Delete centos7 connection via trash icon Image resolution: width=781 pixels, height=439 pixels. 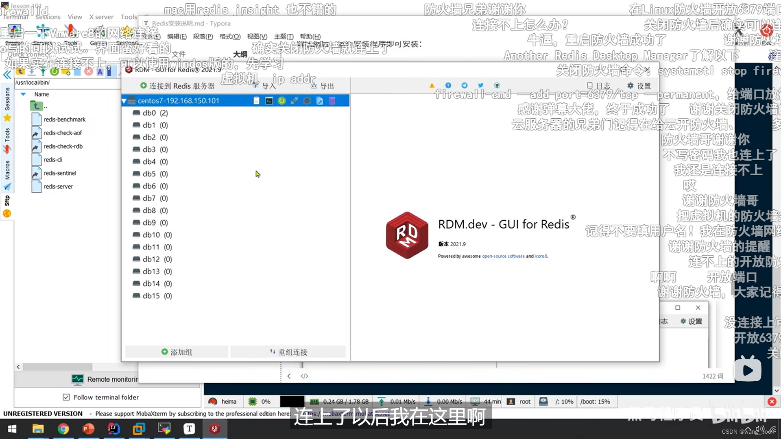tap(333, 100)
